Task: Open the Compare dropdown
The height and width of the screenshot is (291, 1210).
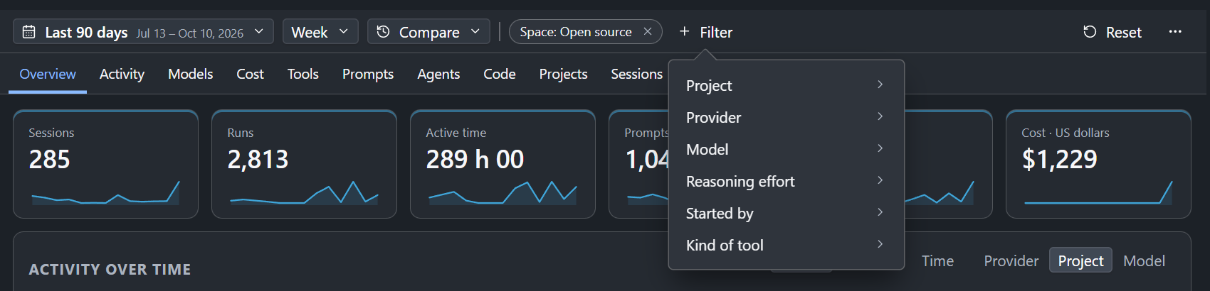Action: tap(428, 32)
